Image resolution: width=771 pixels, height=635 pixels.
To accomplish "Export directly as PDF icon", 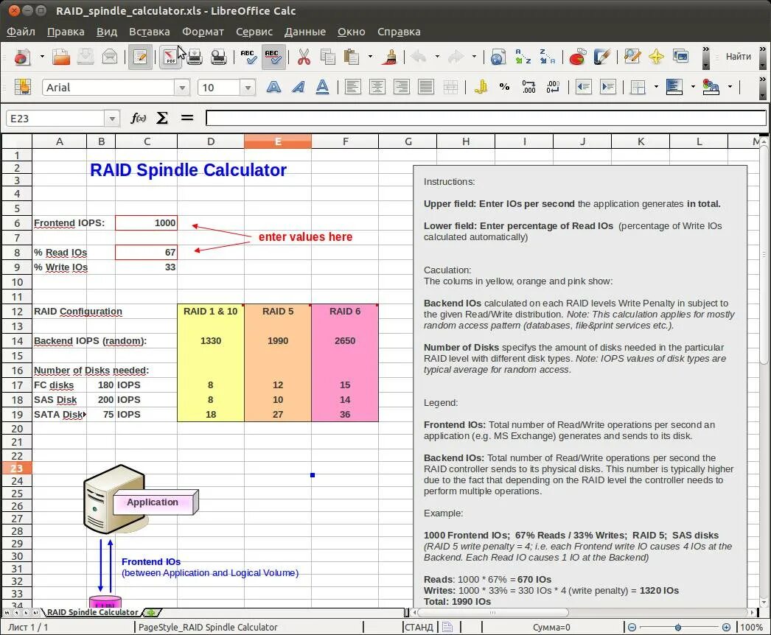I will coord(170,57).
